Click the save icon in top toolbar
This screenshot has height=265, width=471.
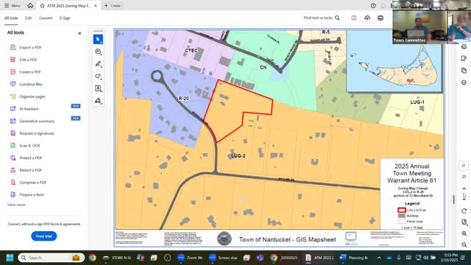tap(354, 18)
